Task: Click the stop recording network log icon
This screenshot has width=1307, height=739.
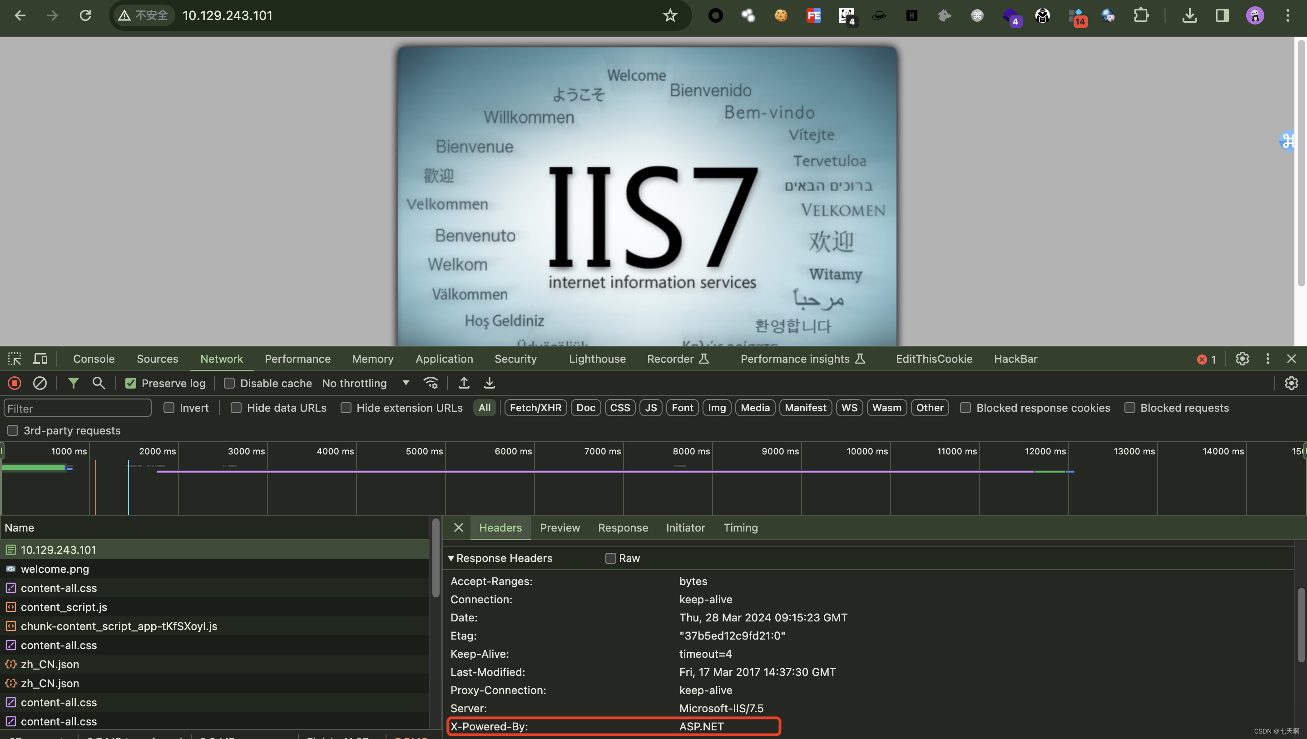Action: point(14,383)
